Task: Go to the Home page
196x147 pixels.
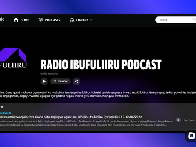Action: coord(22,20)
